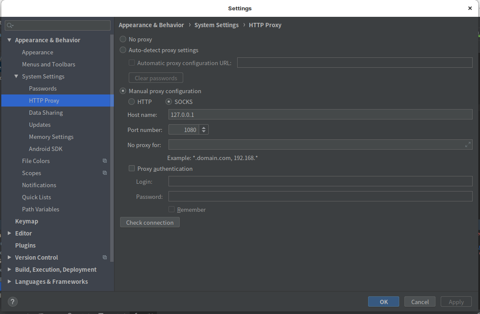Viewport: 480px width, 314px height.
Task: Click the project-level icon beside File Colors
Action: [x=105, y=161]
